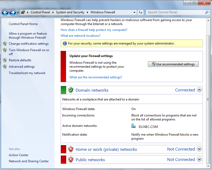The width and height of the screenshot is (212, 170).
Task: Open 'What are the recommended settings?' link
Action: pos(96,77)
